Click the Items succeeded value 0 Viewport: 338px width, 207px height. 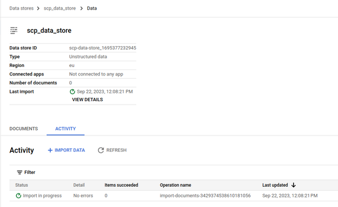coord(106,196)
